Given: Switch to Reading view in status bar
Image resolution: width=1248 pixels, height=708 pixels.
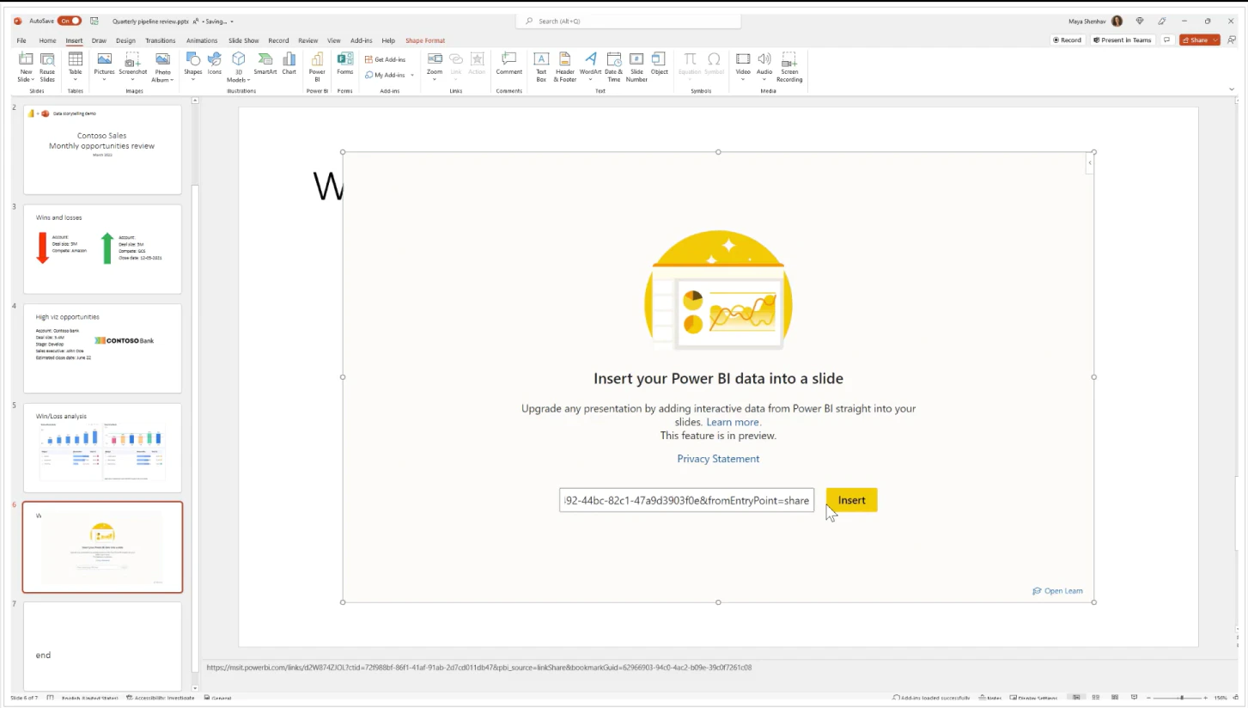Looking at the screenshot, I should tap(1115, 698).
